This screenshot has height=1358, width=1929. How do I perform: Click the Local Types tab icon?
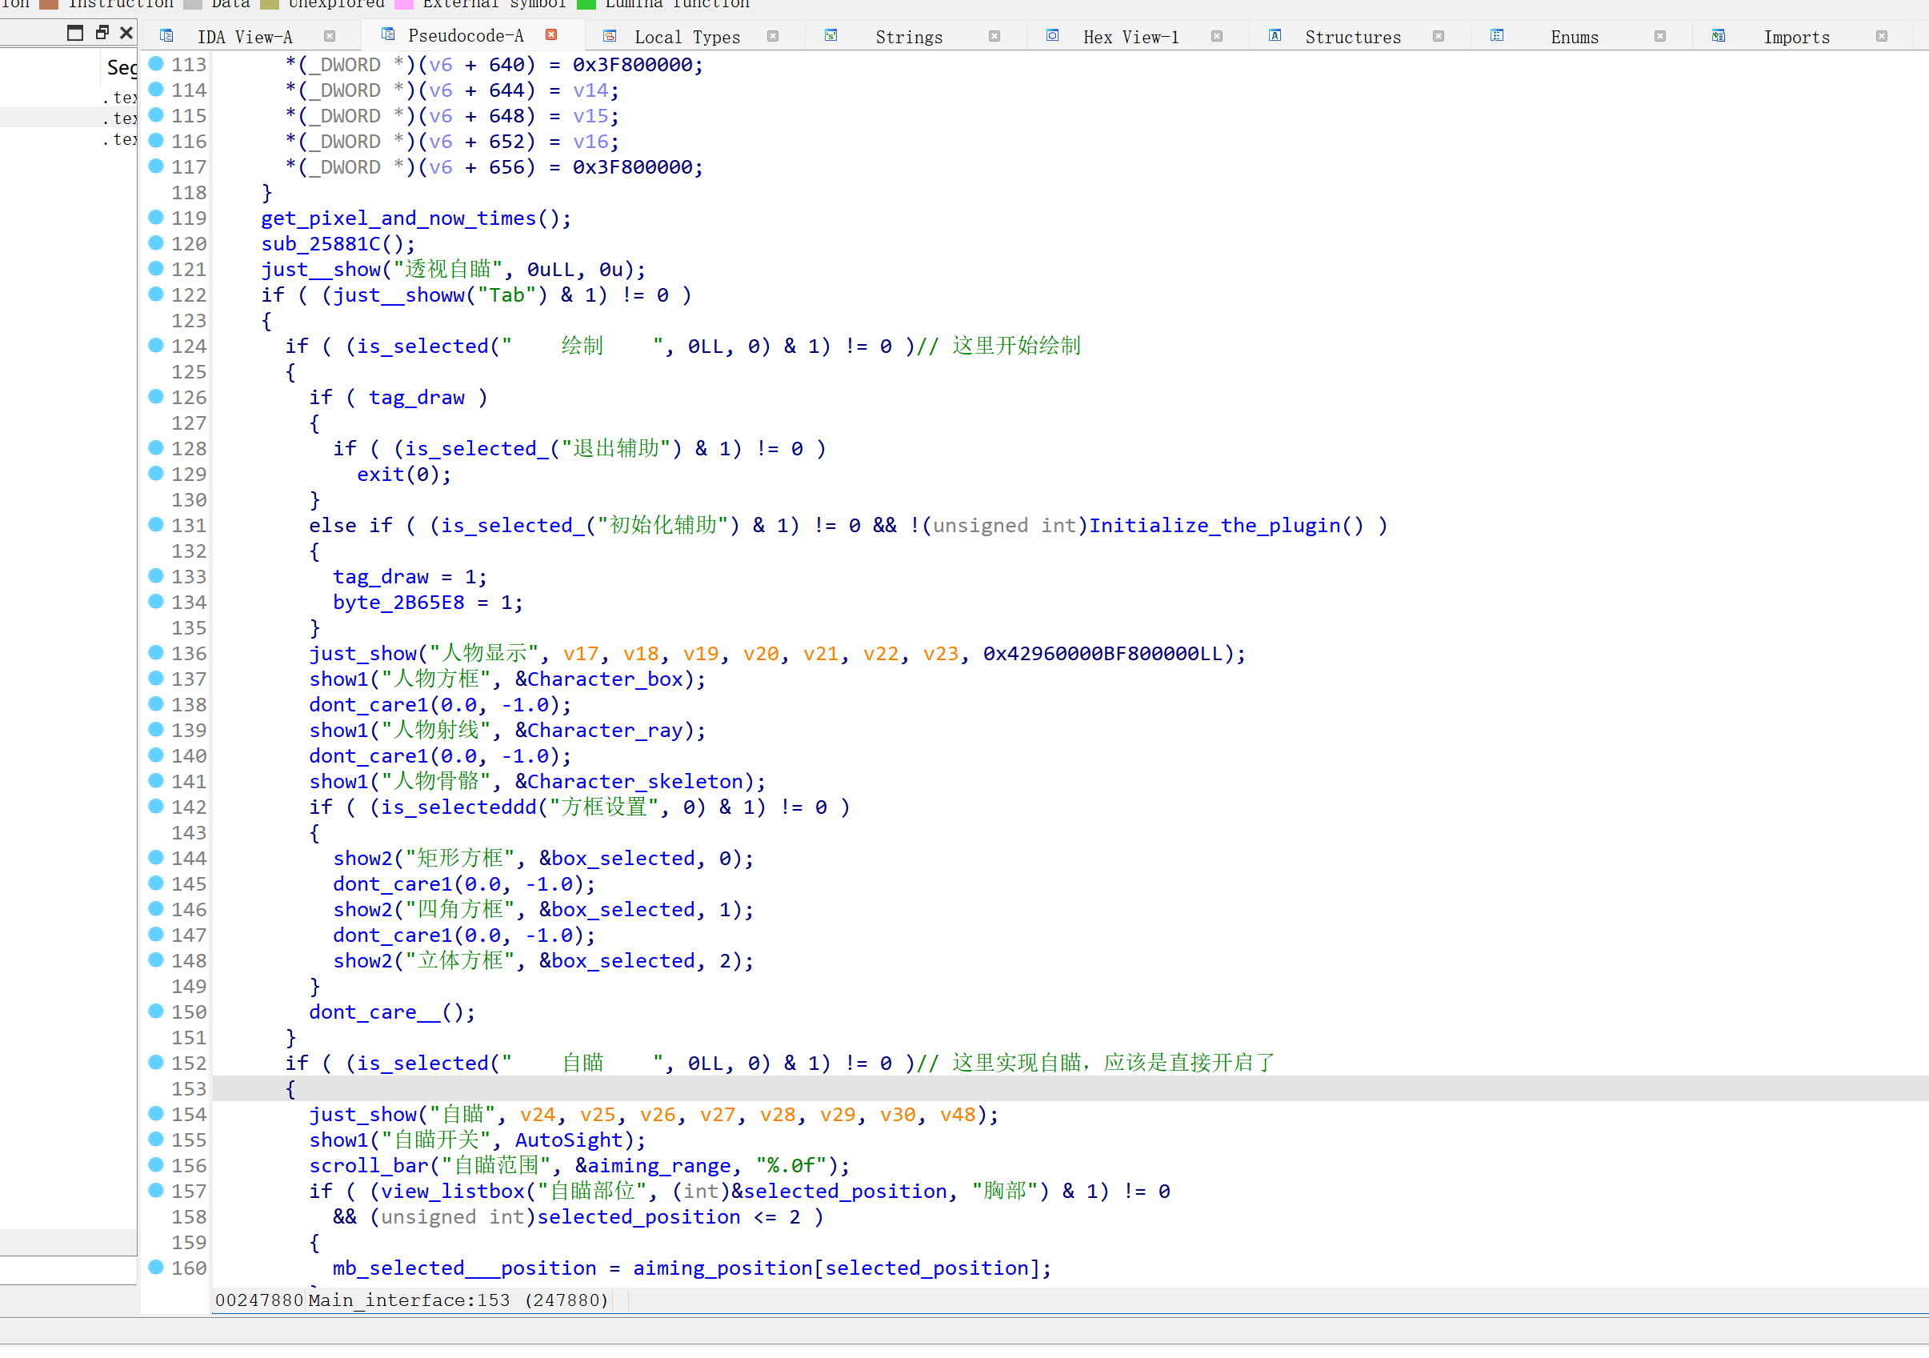tap(610, 36)
